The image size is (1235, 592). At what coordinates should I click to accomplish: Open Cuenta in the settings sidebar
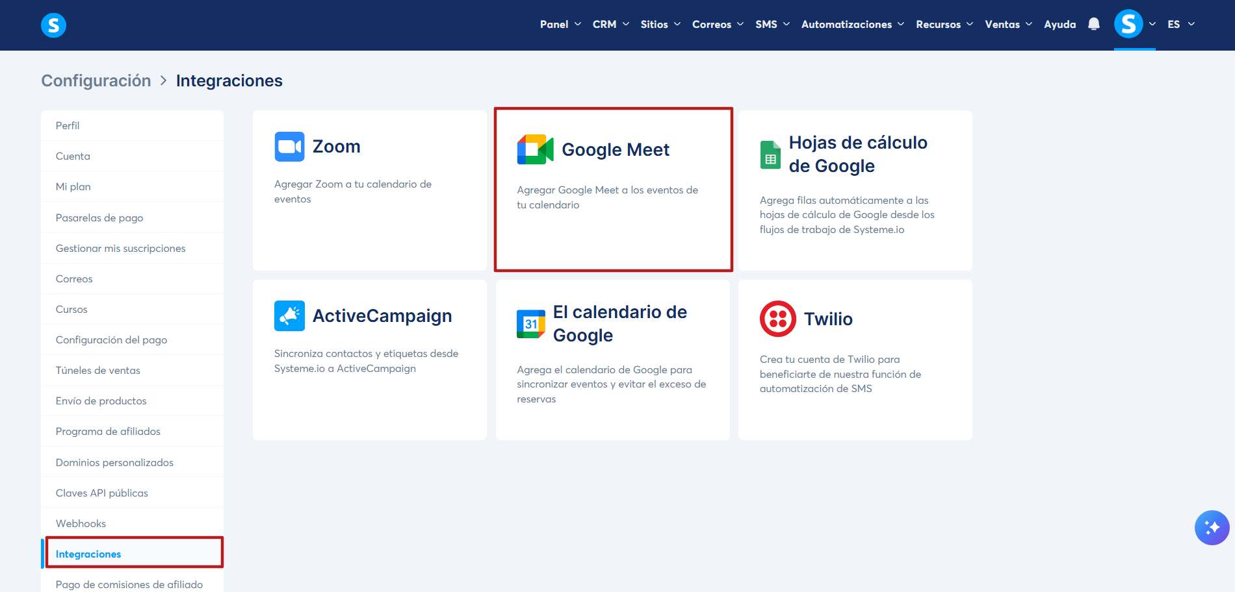click(133, 156)
